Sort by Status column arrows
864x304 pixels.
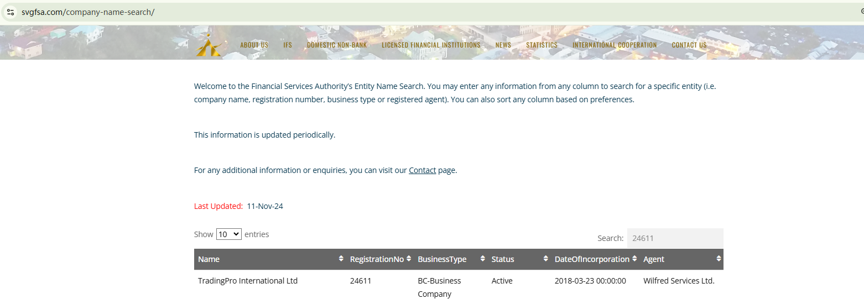[546, 259]
